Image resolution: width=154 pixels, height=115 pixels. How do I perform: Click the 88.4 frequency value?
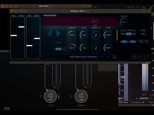[x=29, y=16]
